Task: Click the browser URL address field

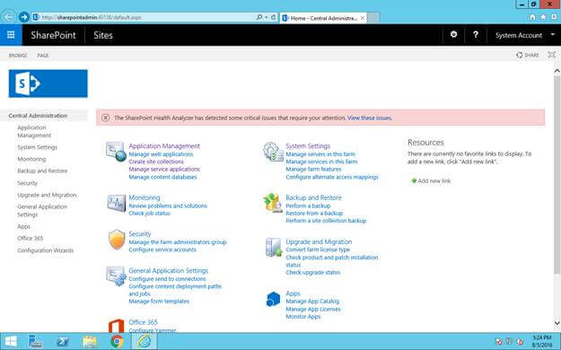Action: coord(143,17)
